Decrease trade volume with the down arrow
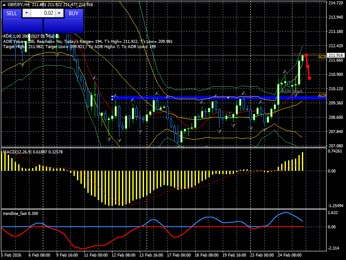Image resolution: width=346 pixels, height=260 pixels. 26,13
